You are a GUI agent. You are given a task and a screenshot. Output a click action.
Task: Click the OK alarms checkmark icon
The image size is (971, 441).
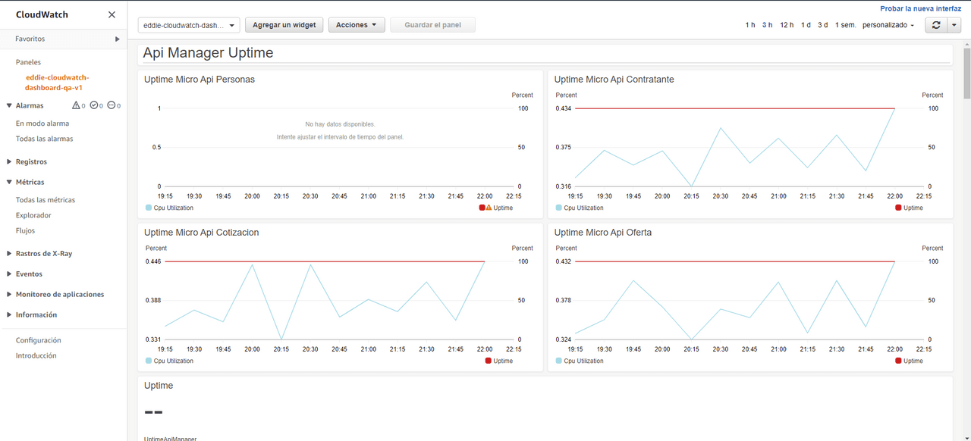(x=93, y=106)
